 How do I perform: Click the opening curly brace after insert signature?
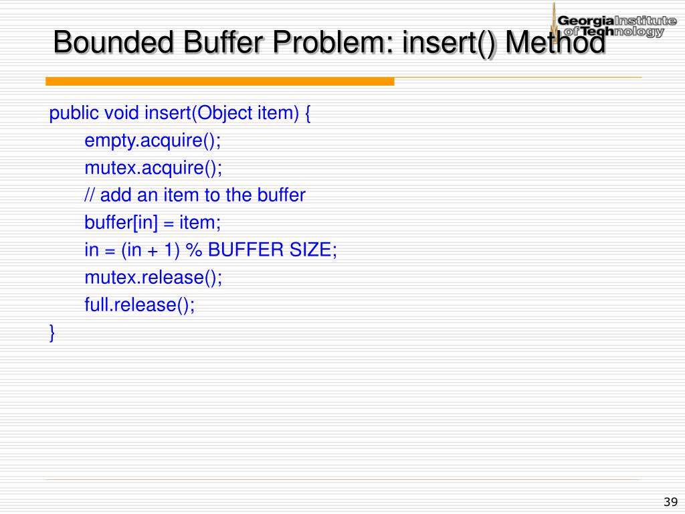pyautogui.click(x=308, y=113)
